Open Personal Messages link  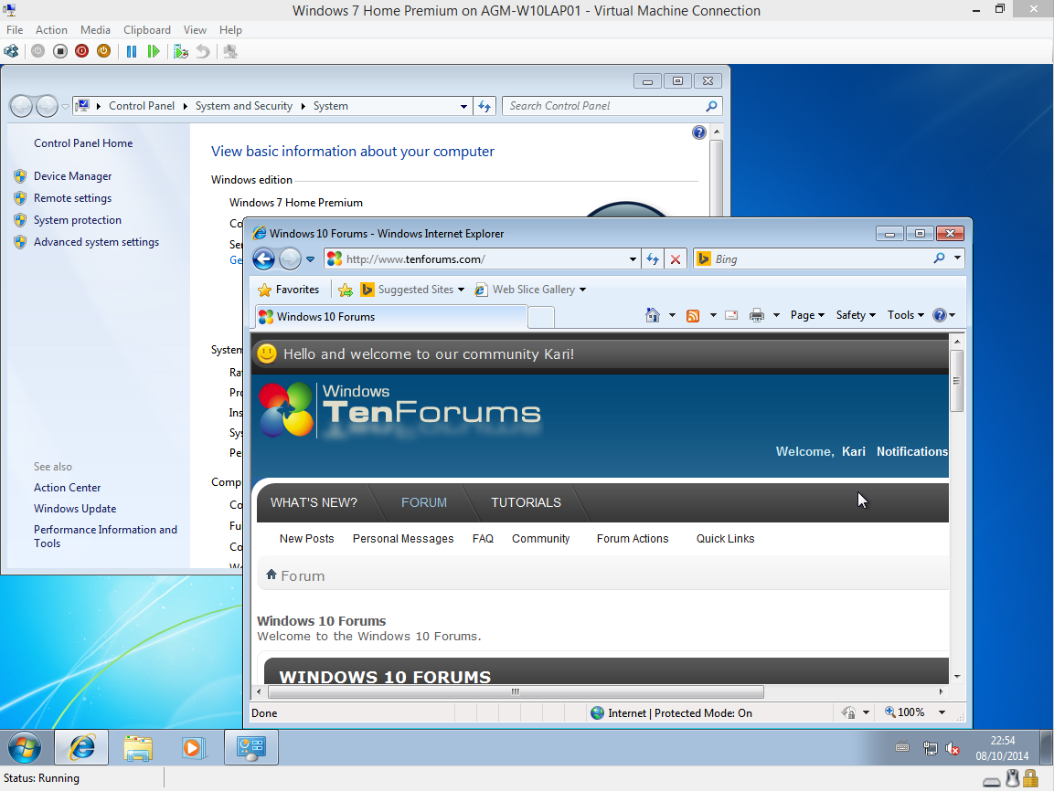tap(403, 539)
